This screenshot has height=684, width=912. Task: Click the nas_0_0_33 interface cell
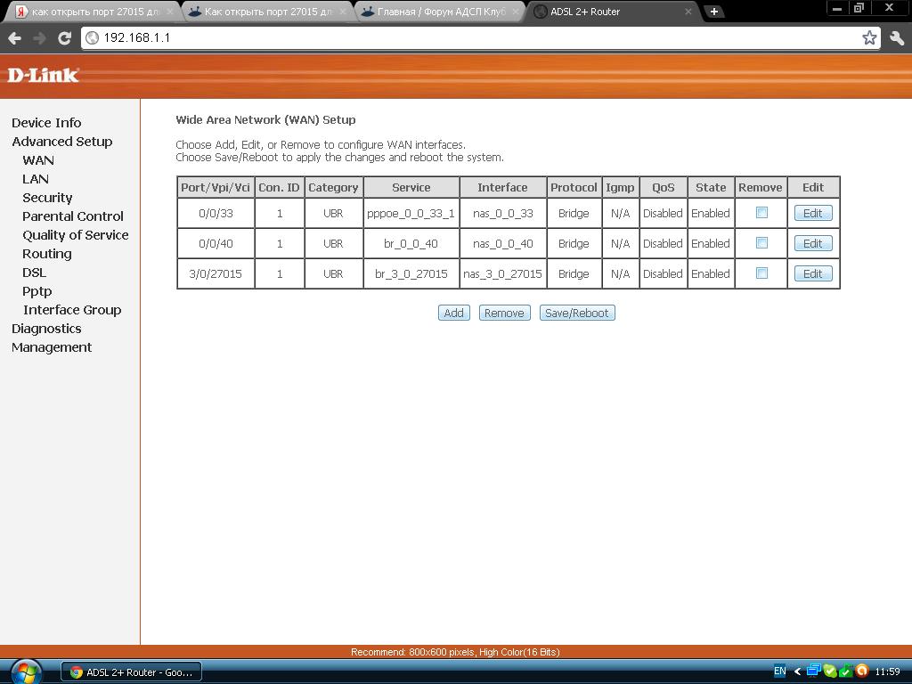[x=502, y=213]
